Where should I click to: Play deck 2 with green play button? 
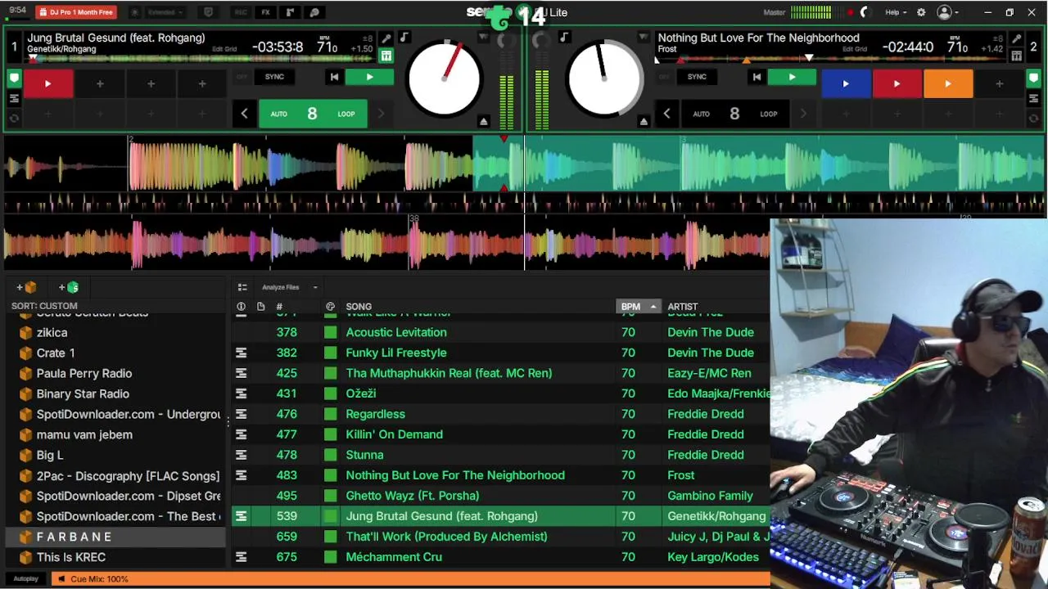click(x=792, y=77)
